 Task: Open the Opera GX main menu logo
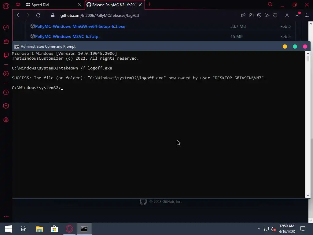pyautogui.click(x=6, y=6)
